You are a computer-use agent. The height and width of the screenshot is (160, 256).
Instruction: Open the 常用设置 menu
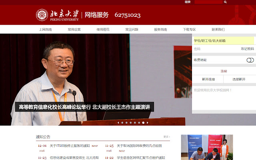pyautogui.click(x=74, y=30)
